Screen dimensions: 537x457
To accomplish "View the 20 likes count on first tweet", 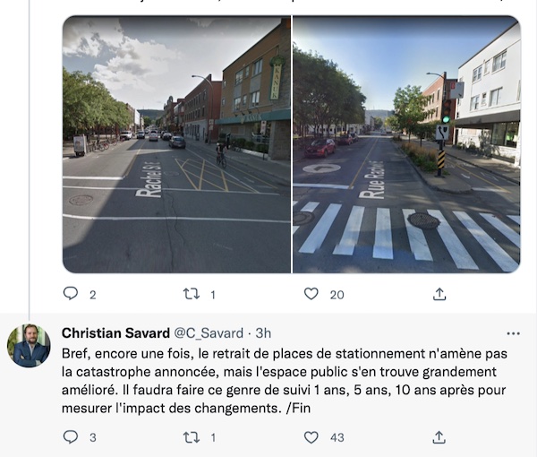I will [337, 295].
